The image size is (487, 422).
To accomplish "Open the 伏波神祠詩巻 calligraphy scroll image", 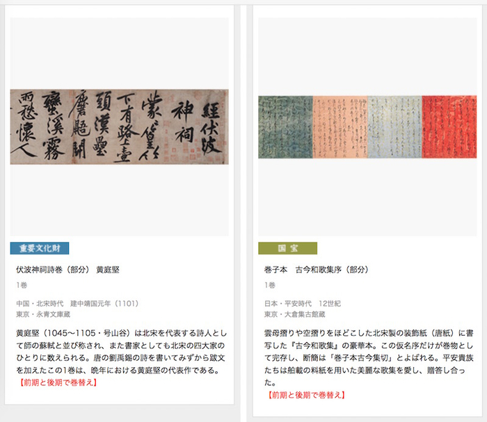I will point(119,127).
